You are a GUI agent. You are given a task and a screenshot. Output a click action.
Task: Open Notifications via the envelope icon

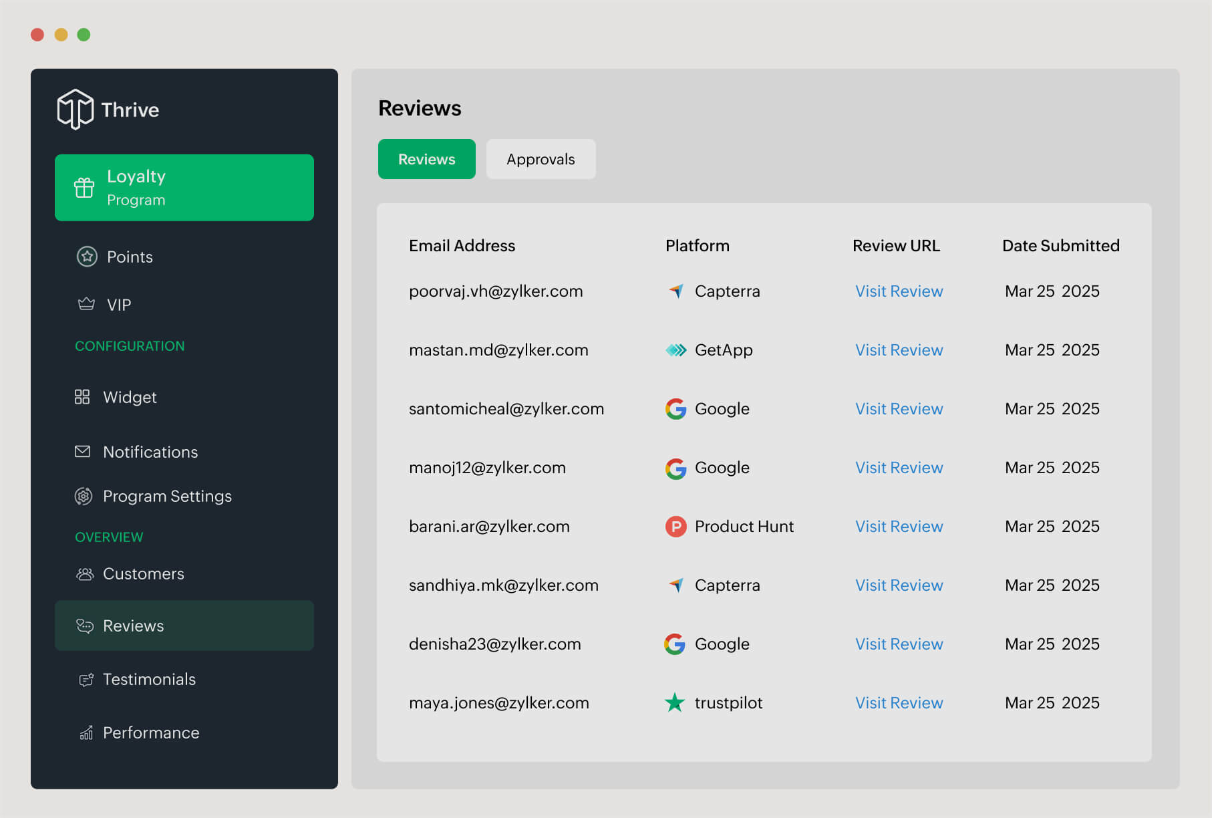[x=82, y=451]
